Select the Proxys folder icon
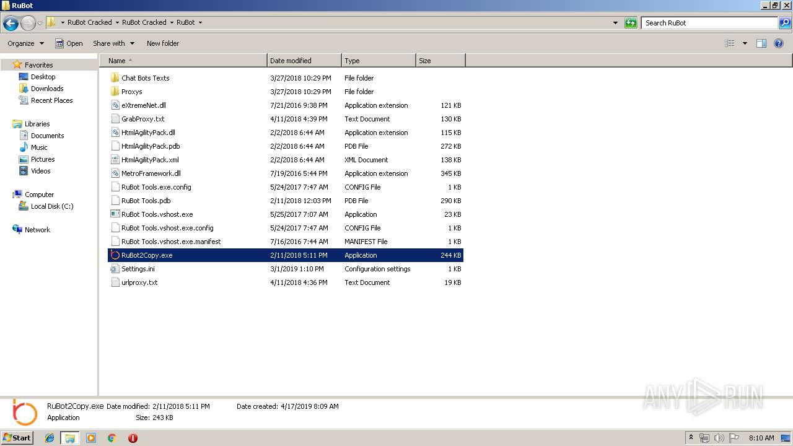 (115, 92)
